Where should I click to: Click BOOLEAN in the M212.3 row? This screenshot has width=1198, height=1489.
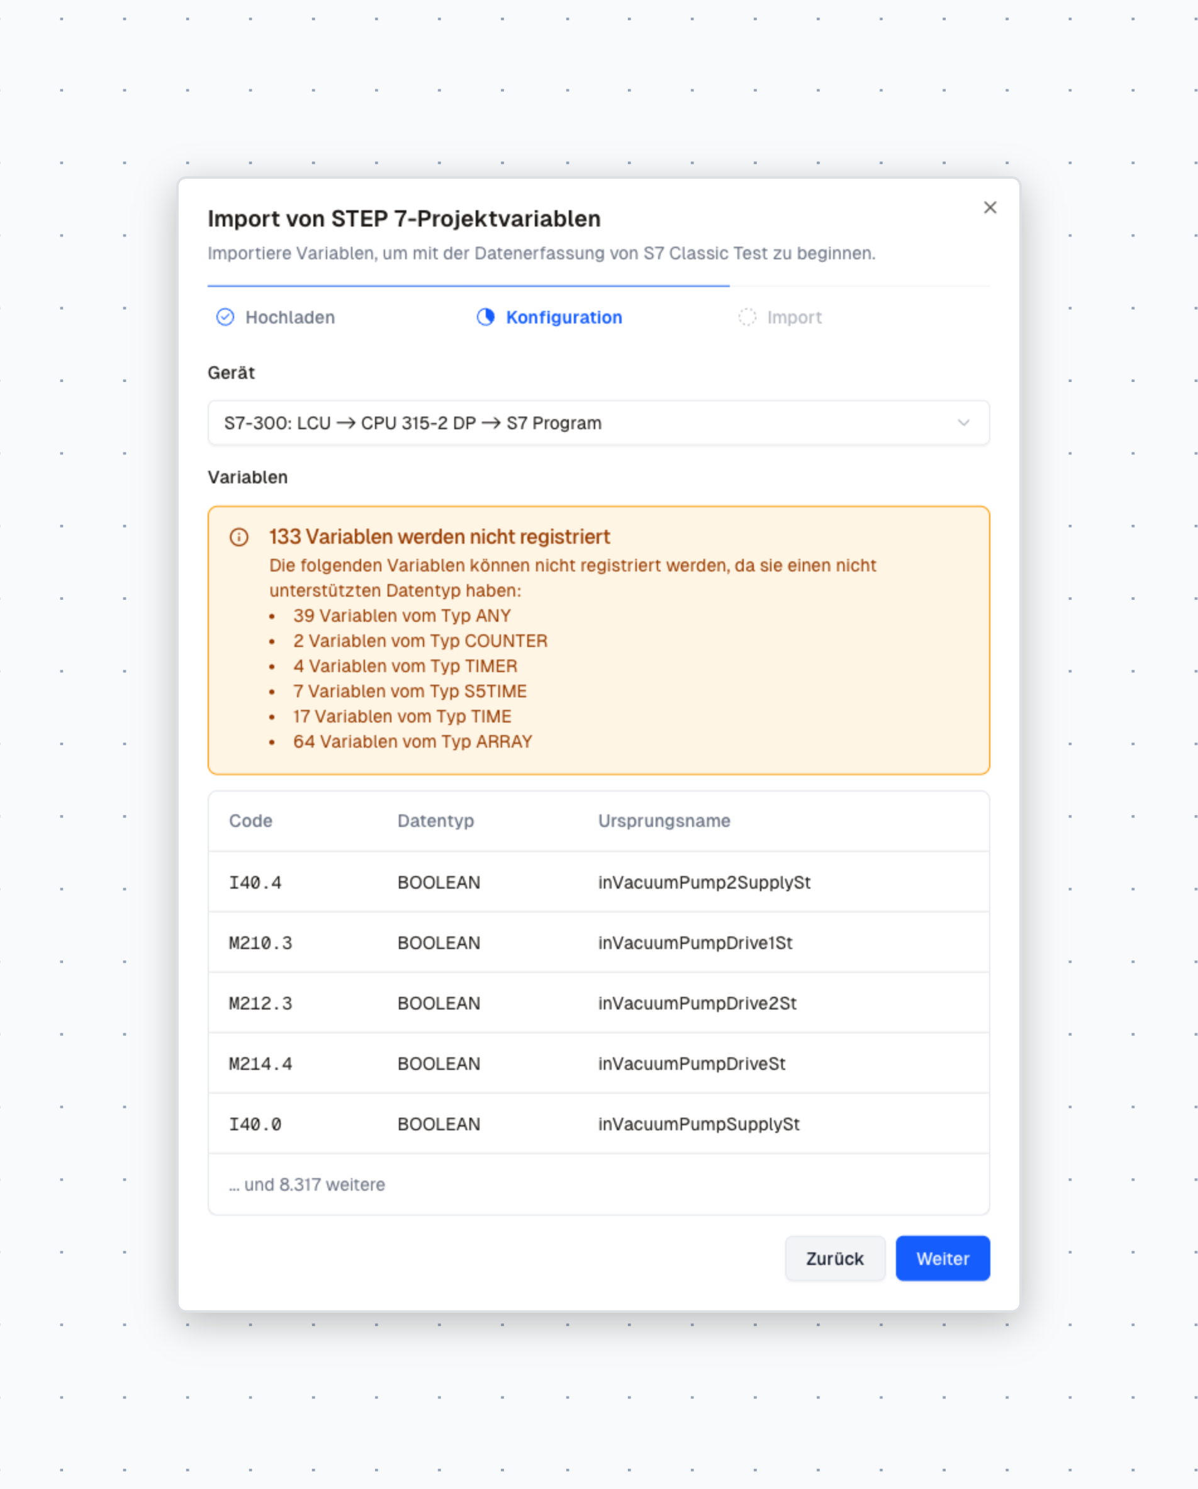pos(439,1003)
